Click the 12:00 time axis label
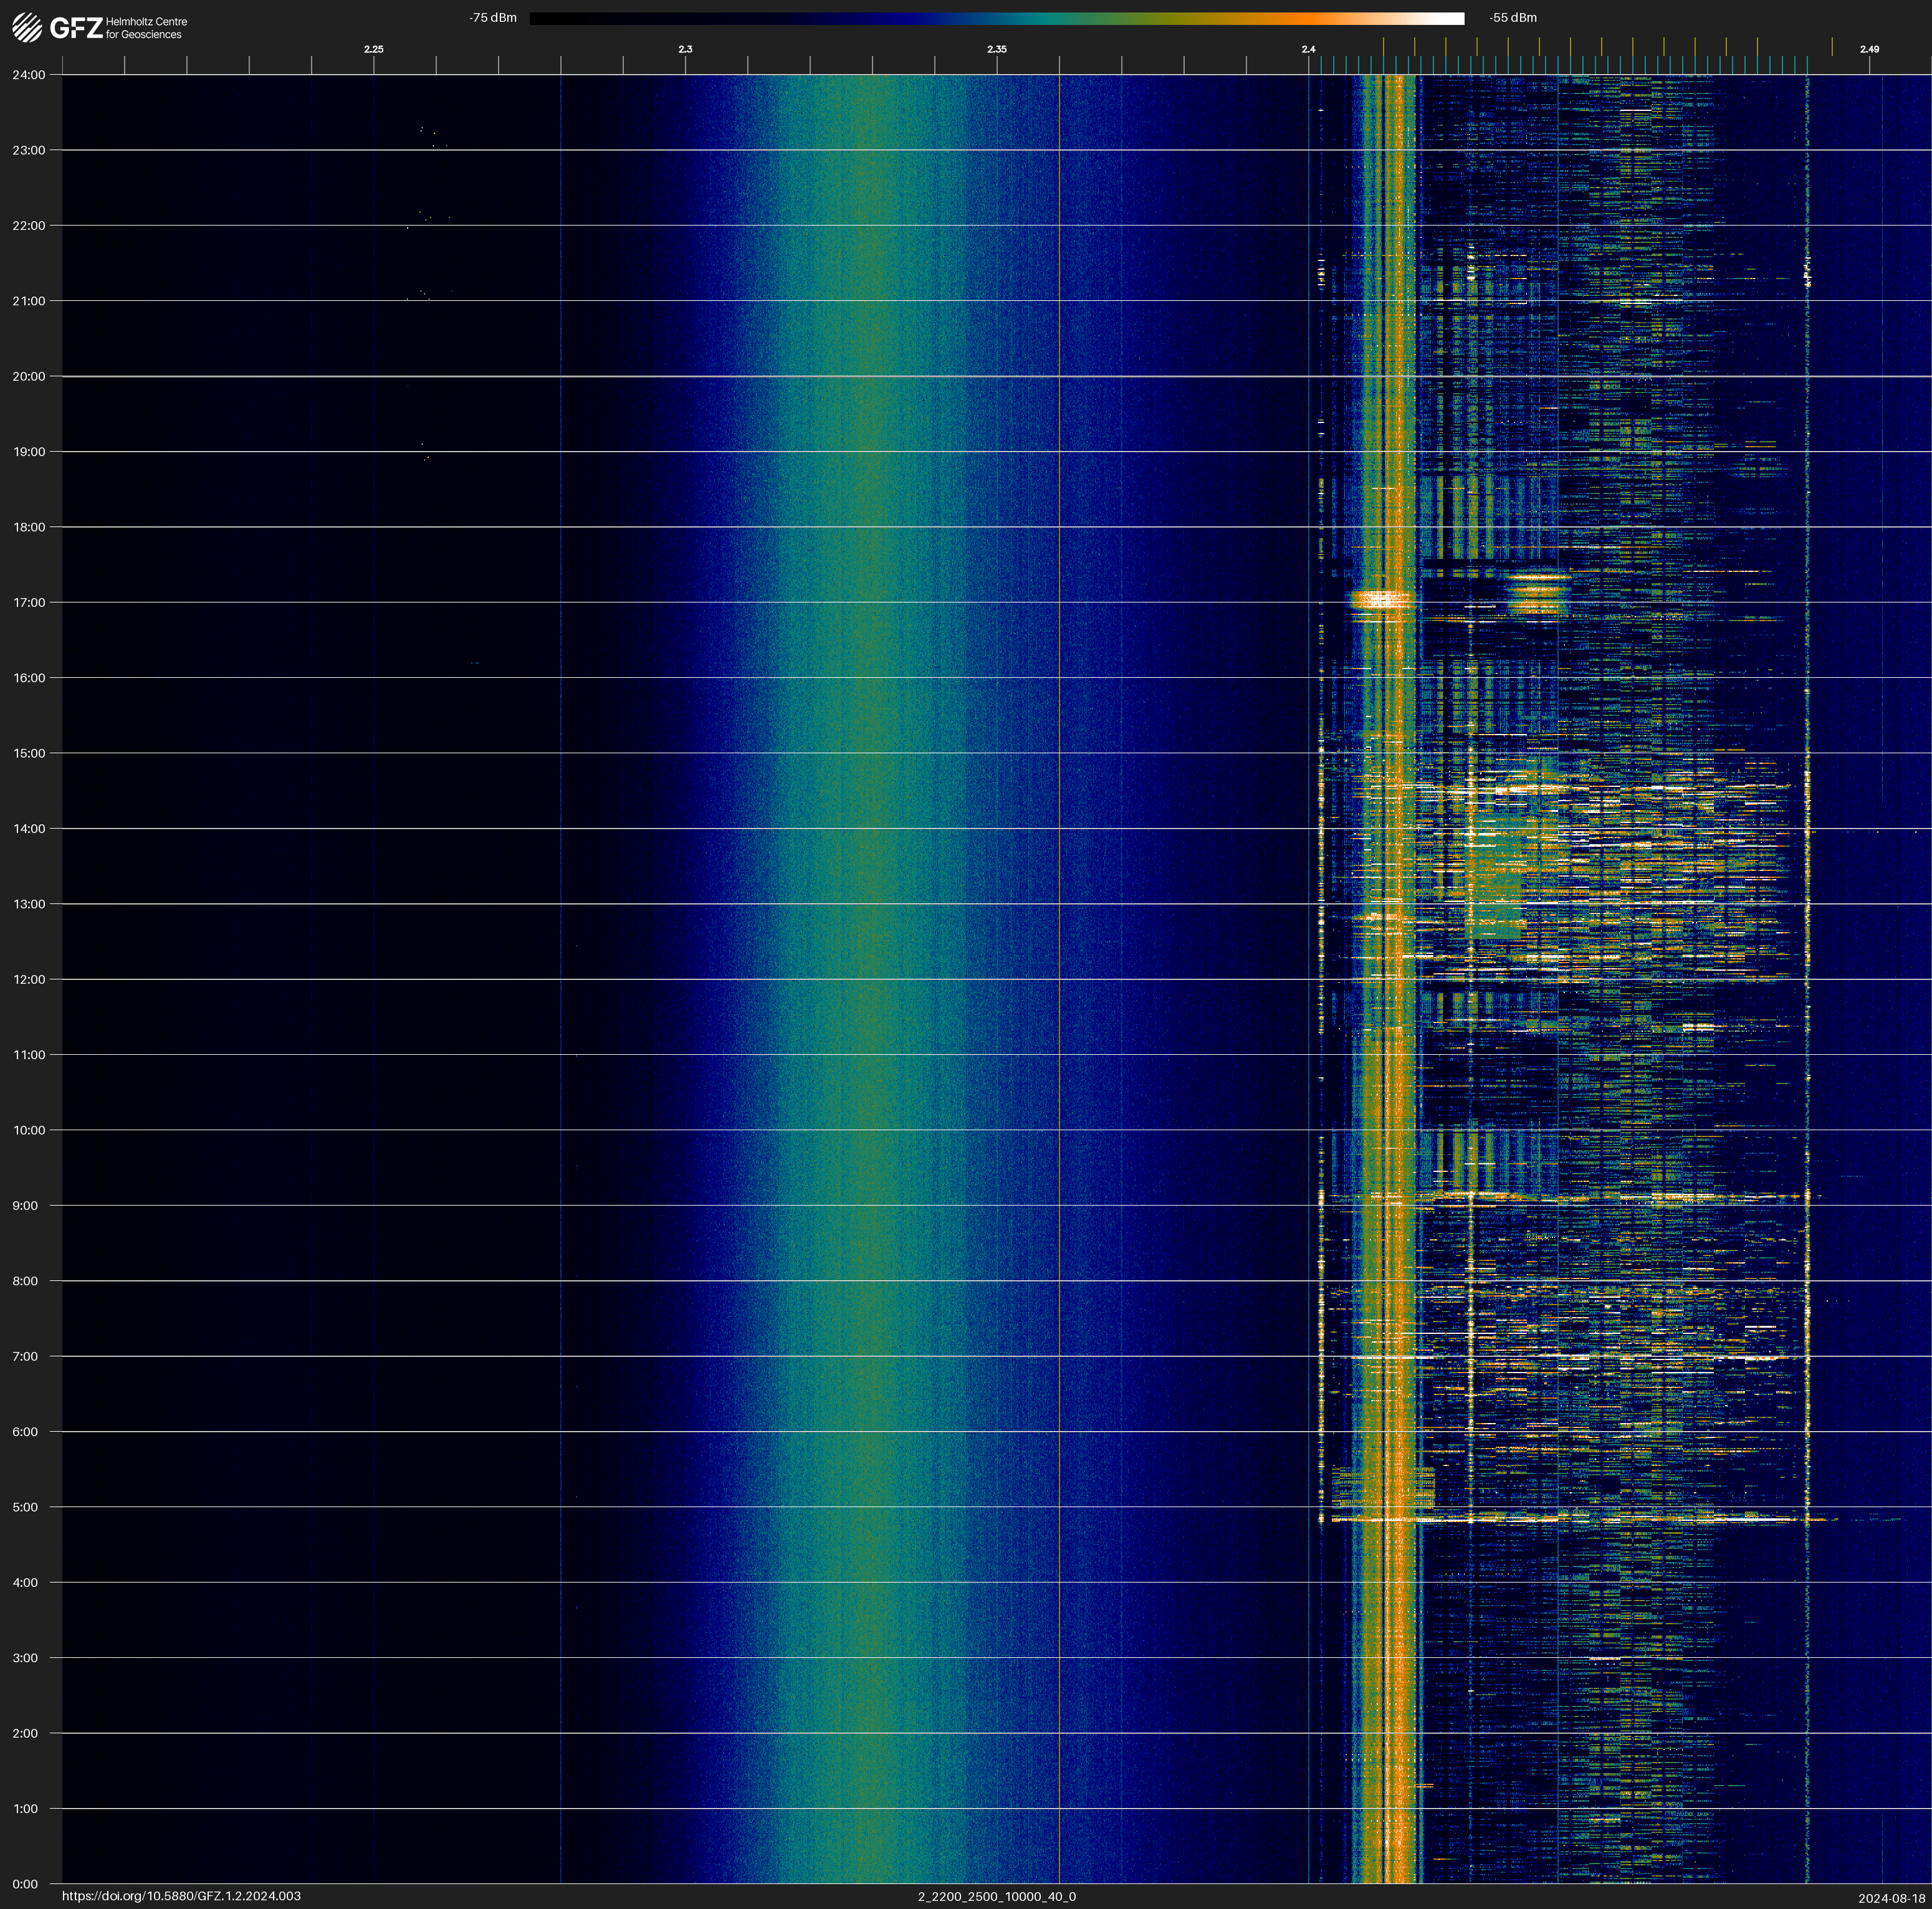The height and width of the screenshot is (1909, 1932). click(x=29, y=979)
